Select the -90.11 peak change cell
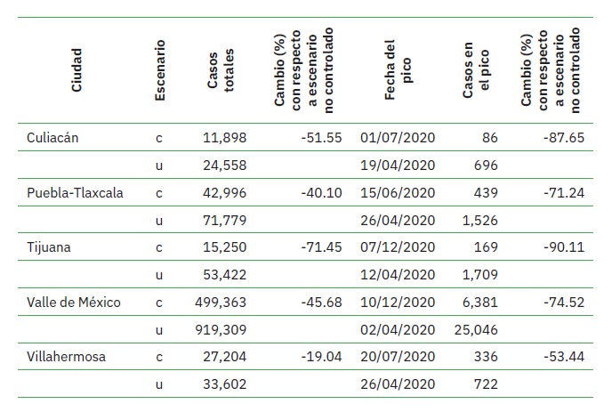The height and width of the screenshot is (420, 612). [x=564, y=246]
